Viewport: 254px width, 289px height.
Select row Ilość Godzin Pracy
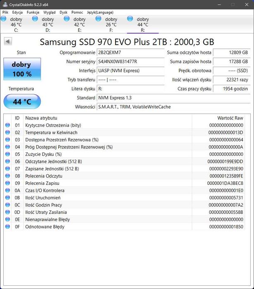(x=124, y=205)
